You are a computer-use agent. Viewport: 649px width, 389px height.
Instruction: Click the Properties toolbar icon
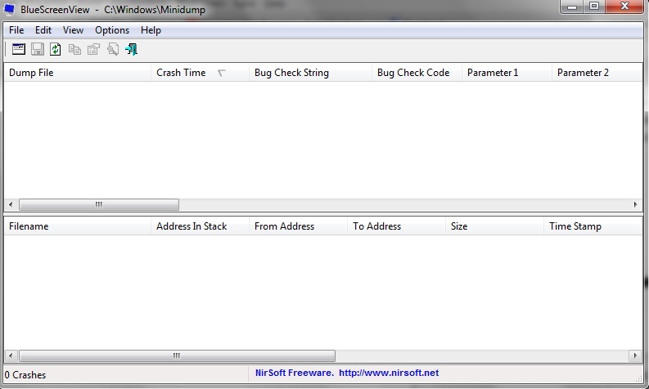[x=93, y=49]
